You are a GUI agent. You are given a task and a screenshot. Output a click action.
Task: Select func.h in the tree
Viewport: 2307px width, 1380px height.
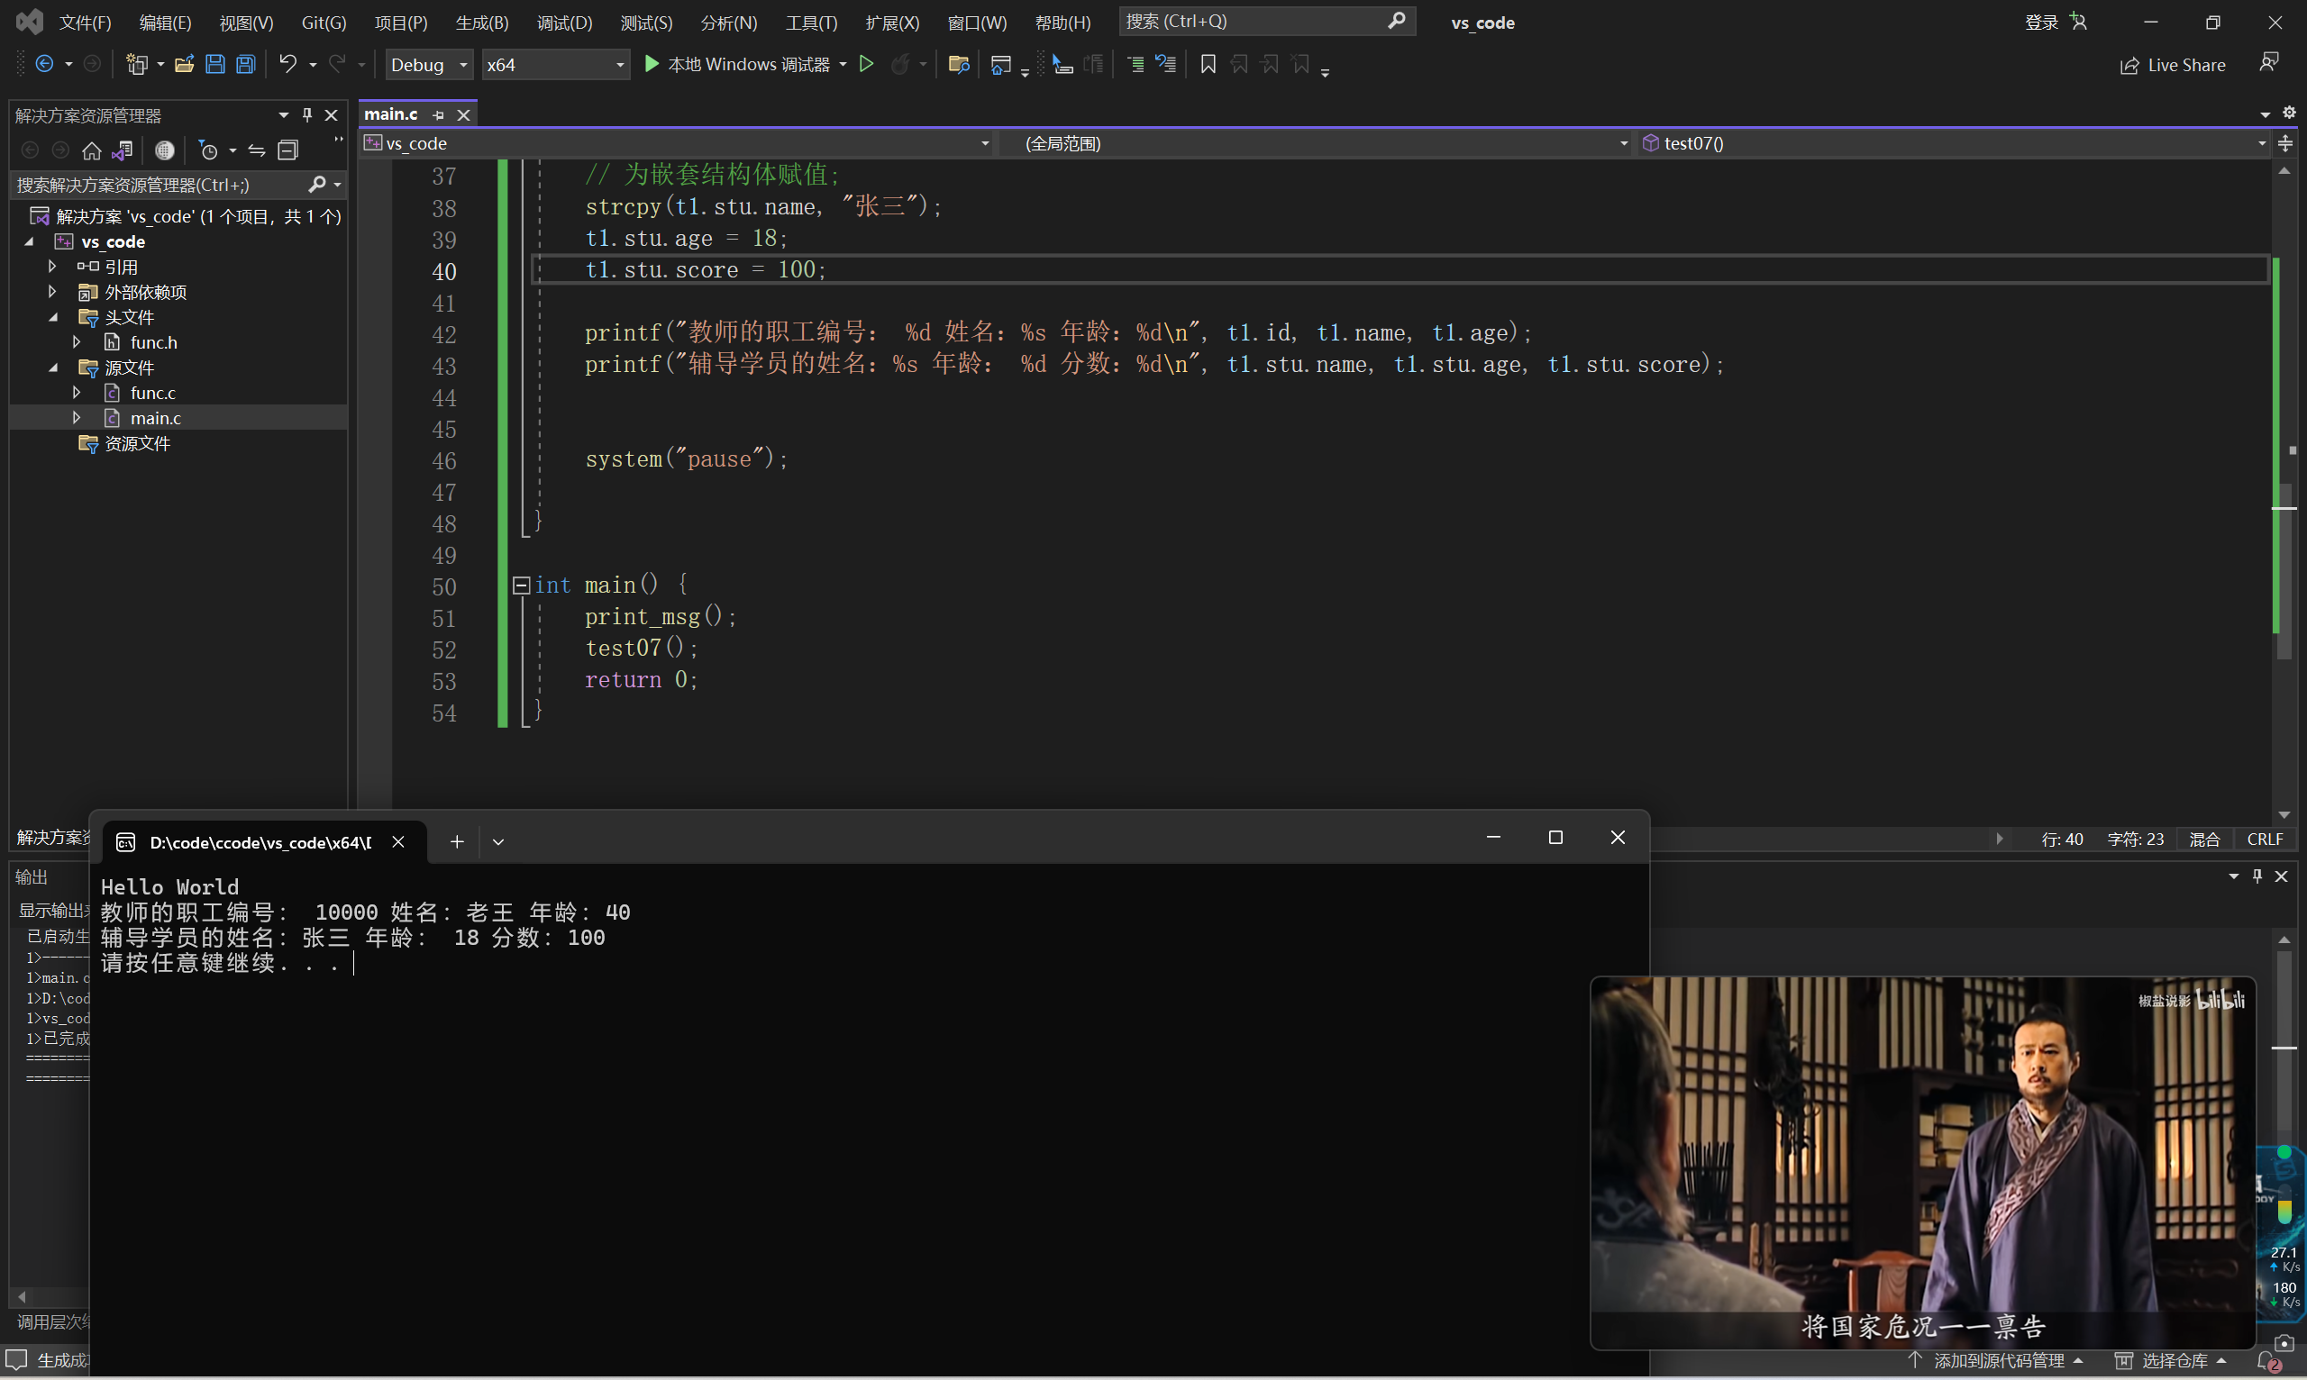153,343
